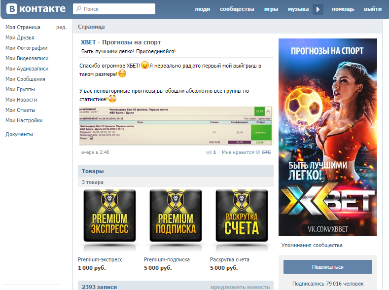This screenshot has height=290, width=389.
Task: Open Мои Настройки in the sidebar
Action: tap(24, 120)
